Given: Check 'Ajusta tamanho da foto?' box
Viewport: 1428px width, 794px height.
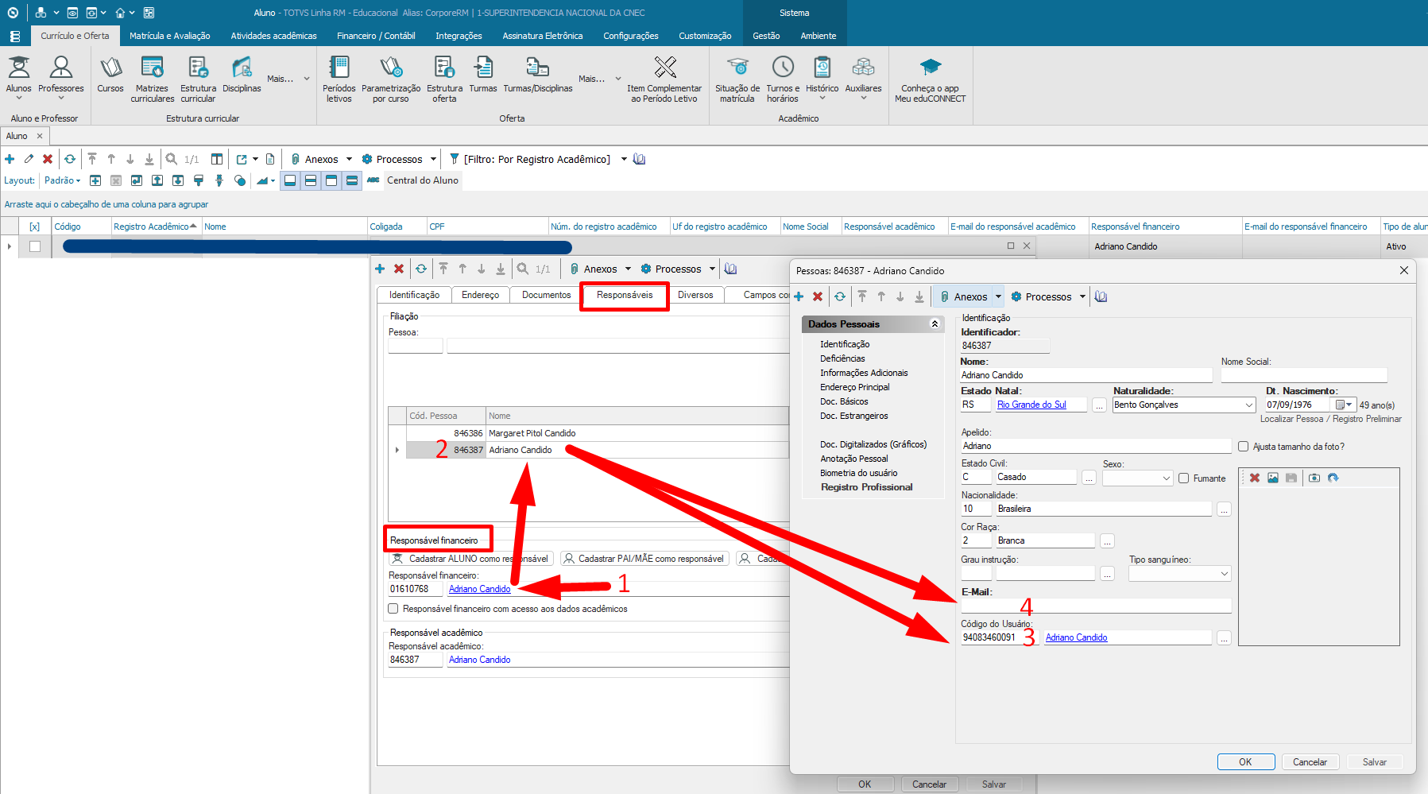Looking at the screenshot, I should 1244,447.
